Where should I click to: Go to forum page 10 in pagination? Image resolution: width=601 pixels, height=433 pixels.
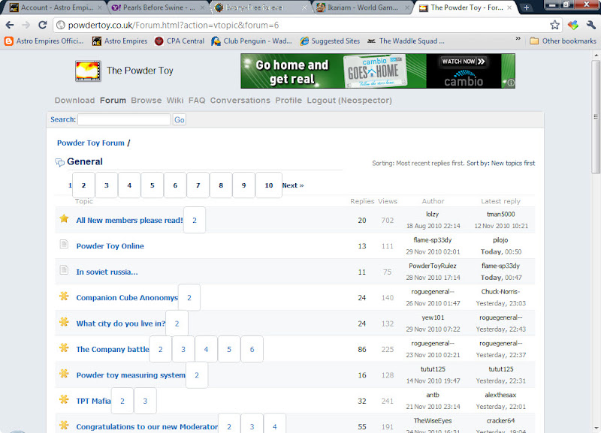(269, 185)
